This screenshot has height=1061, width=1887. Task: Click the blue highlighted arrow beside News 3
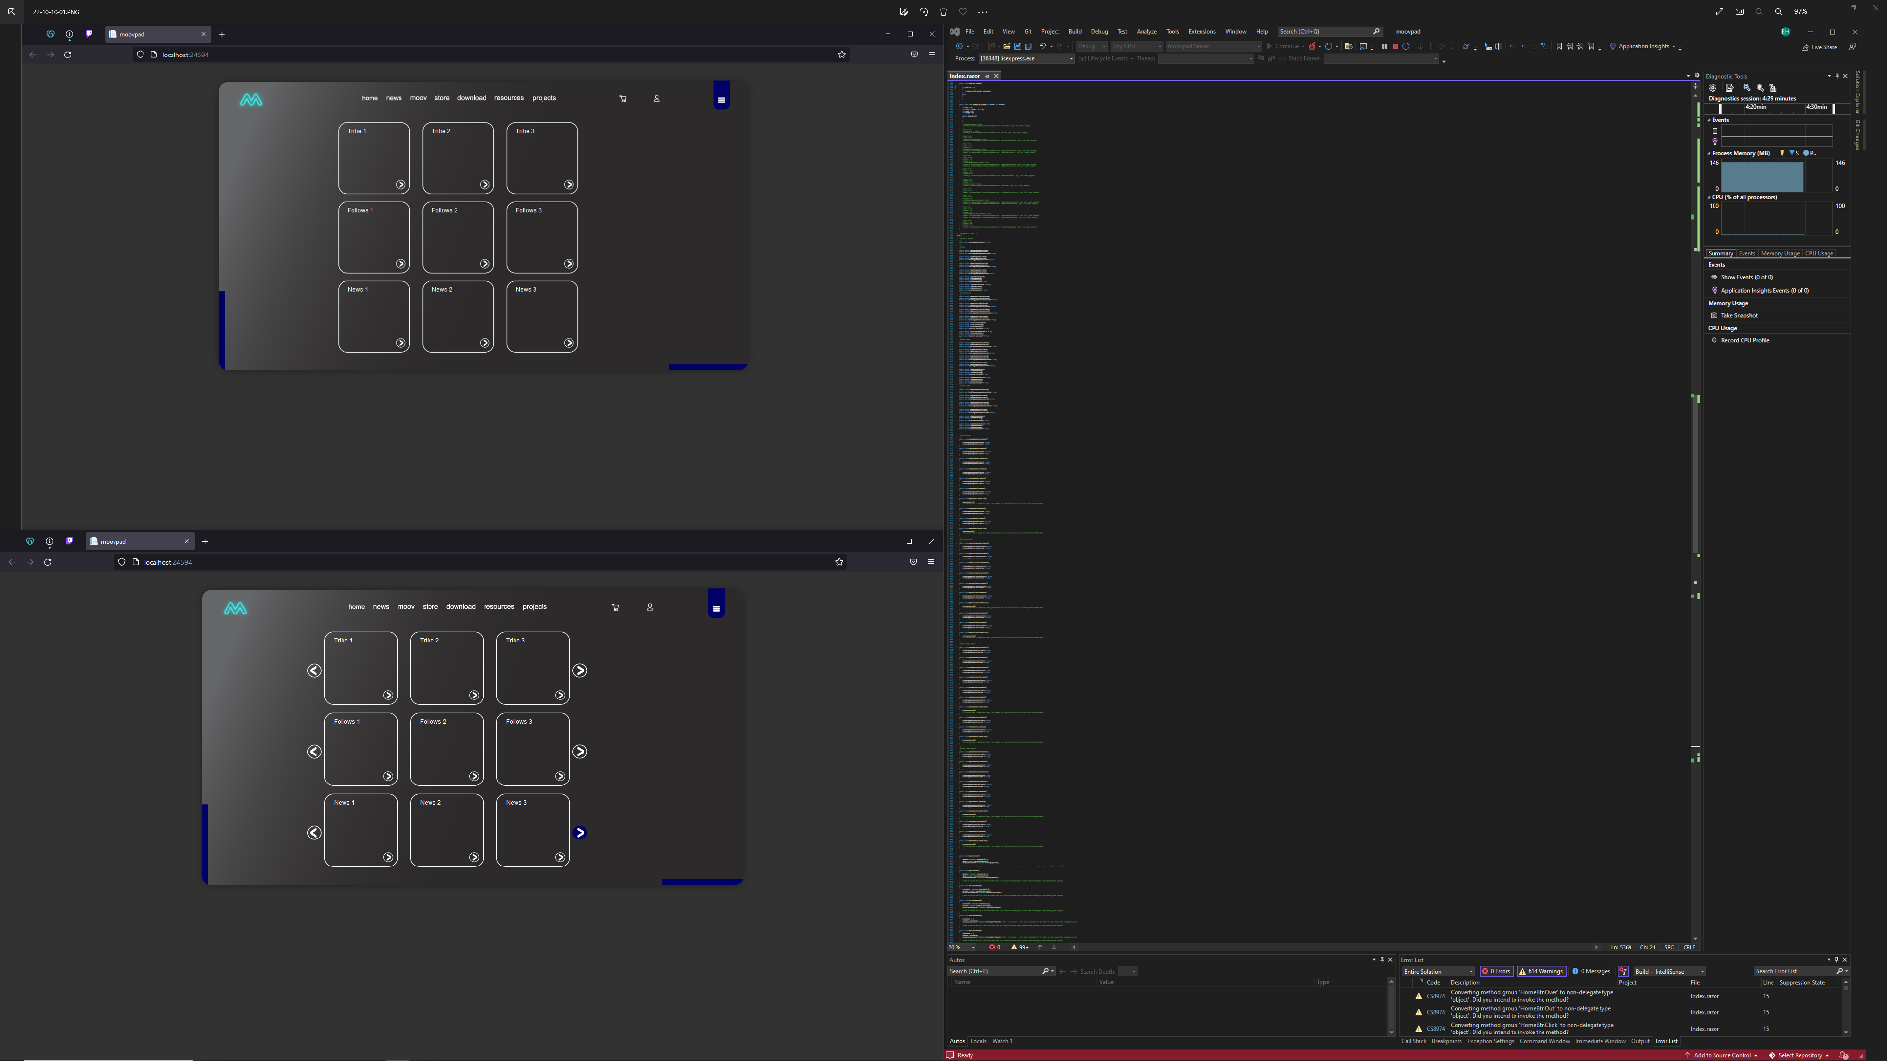click(579, 832)
